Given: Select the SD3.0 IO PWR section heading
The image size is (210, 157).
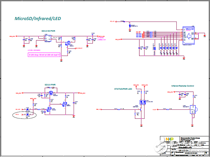Looking at the screenshot, I should 48,31.
